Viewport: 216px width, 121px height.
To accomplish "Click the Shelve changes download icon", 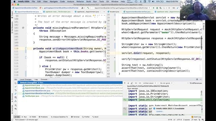I will click(x=16, y=101).
